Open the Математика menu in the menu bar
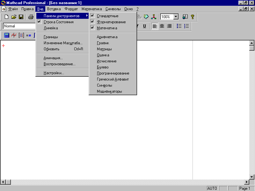This screenshot has height=191, width=255. [x=91, y=9]
